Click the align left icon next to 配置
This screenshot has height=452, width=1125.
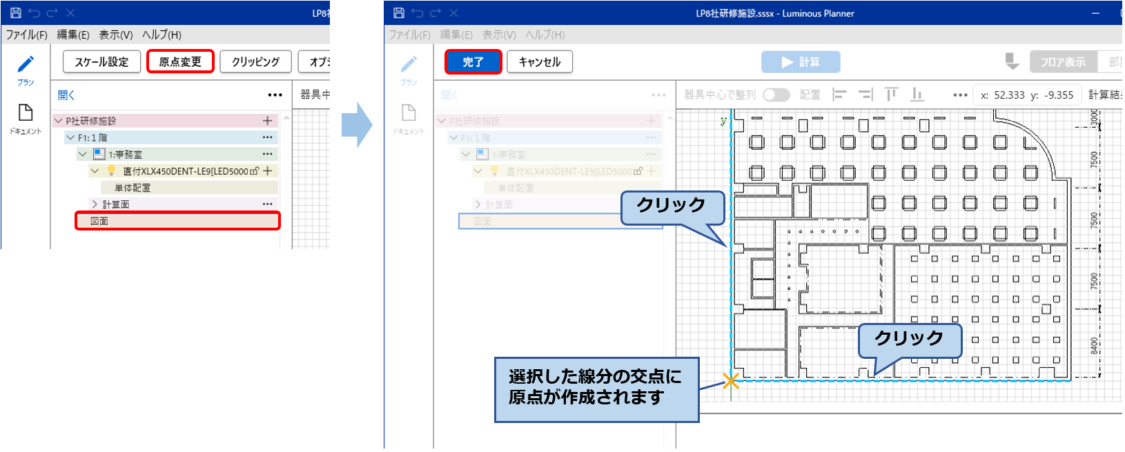(839, 95)
